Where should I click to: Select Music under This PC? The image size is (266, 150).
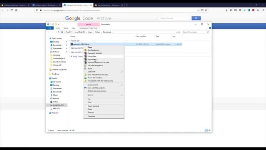(x=55, y=95)
